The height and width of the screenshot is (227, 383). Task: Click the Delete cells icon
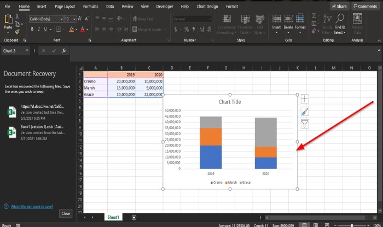pyautogui.click(x=288, y=19)
